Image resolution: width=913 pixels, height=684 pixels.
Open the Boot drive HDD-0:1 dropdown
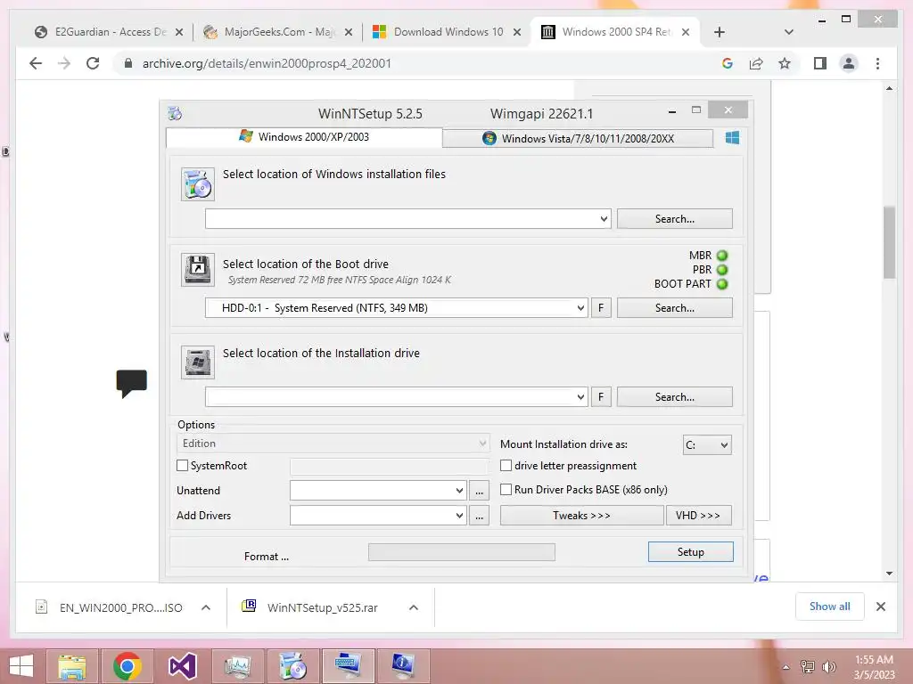click(580, 307)
